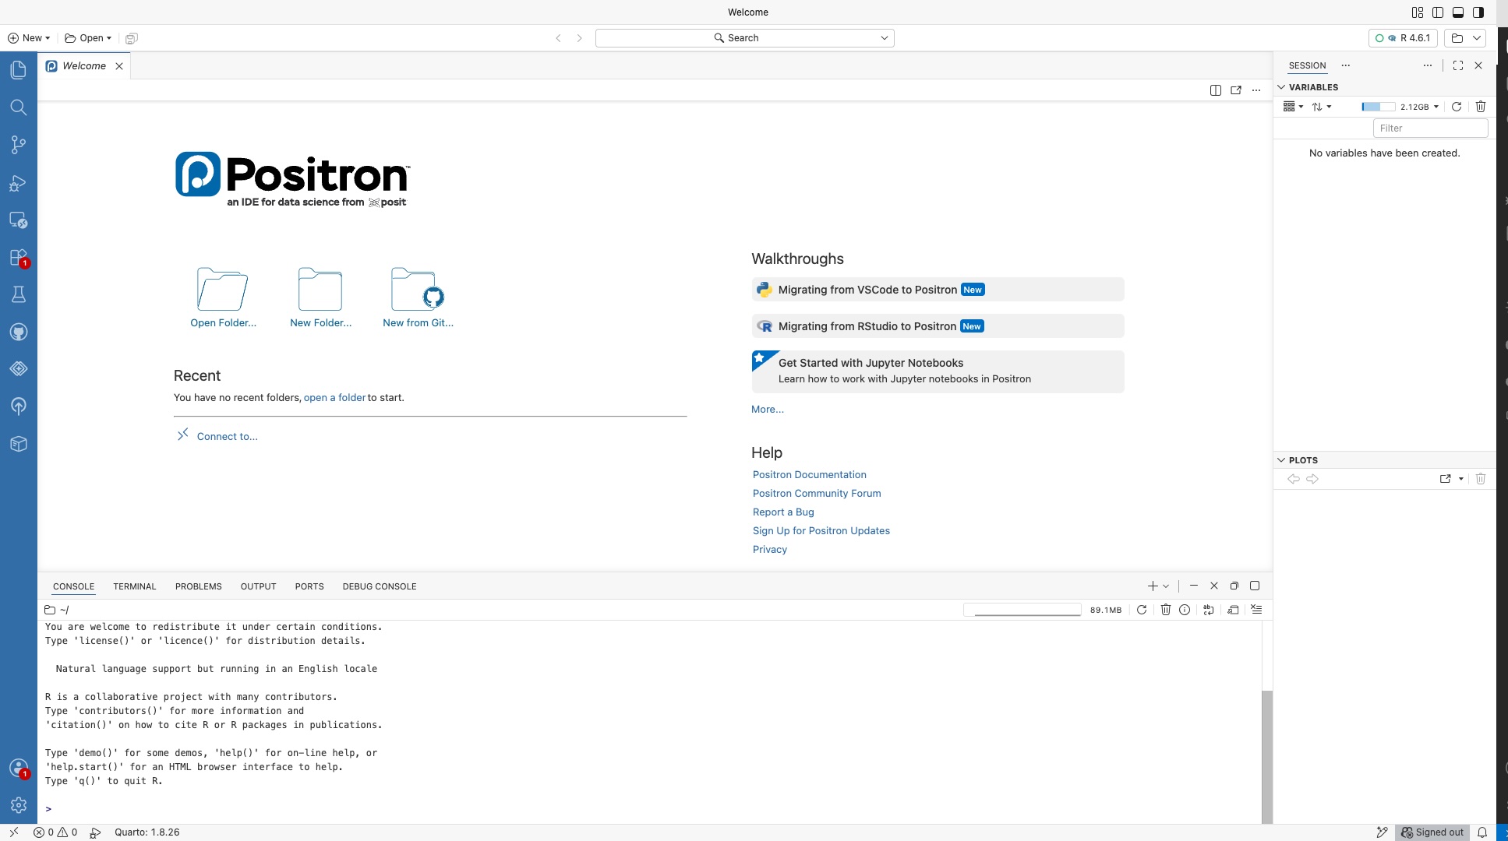Open the Testing flask view
The image size is (1508, 841).
(19, 294)
